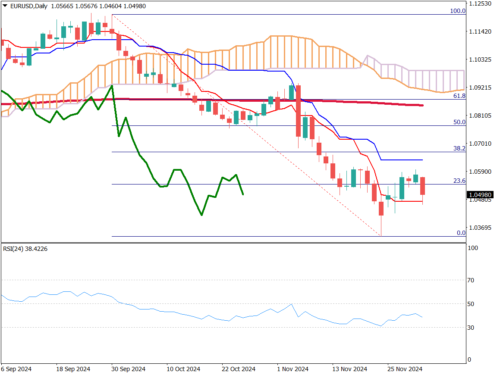Click the last red candlestick on chart
This screenshot has width=497, height=375.
tap(422, 186)
